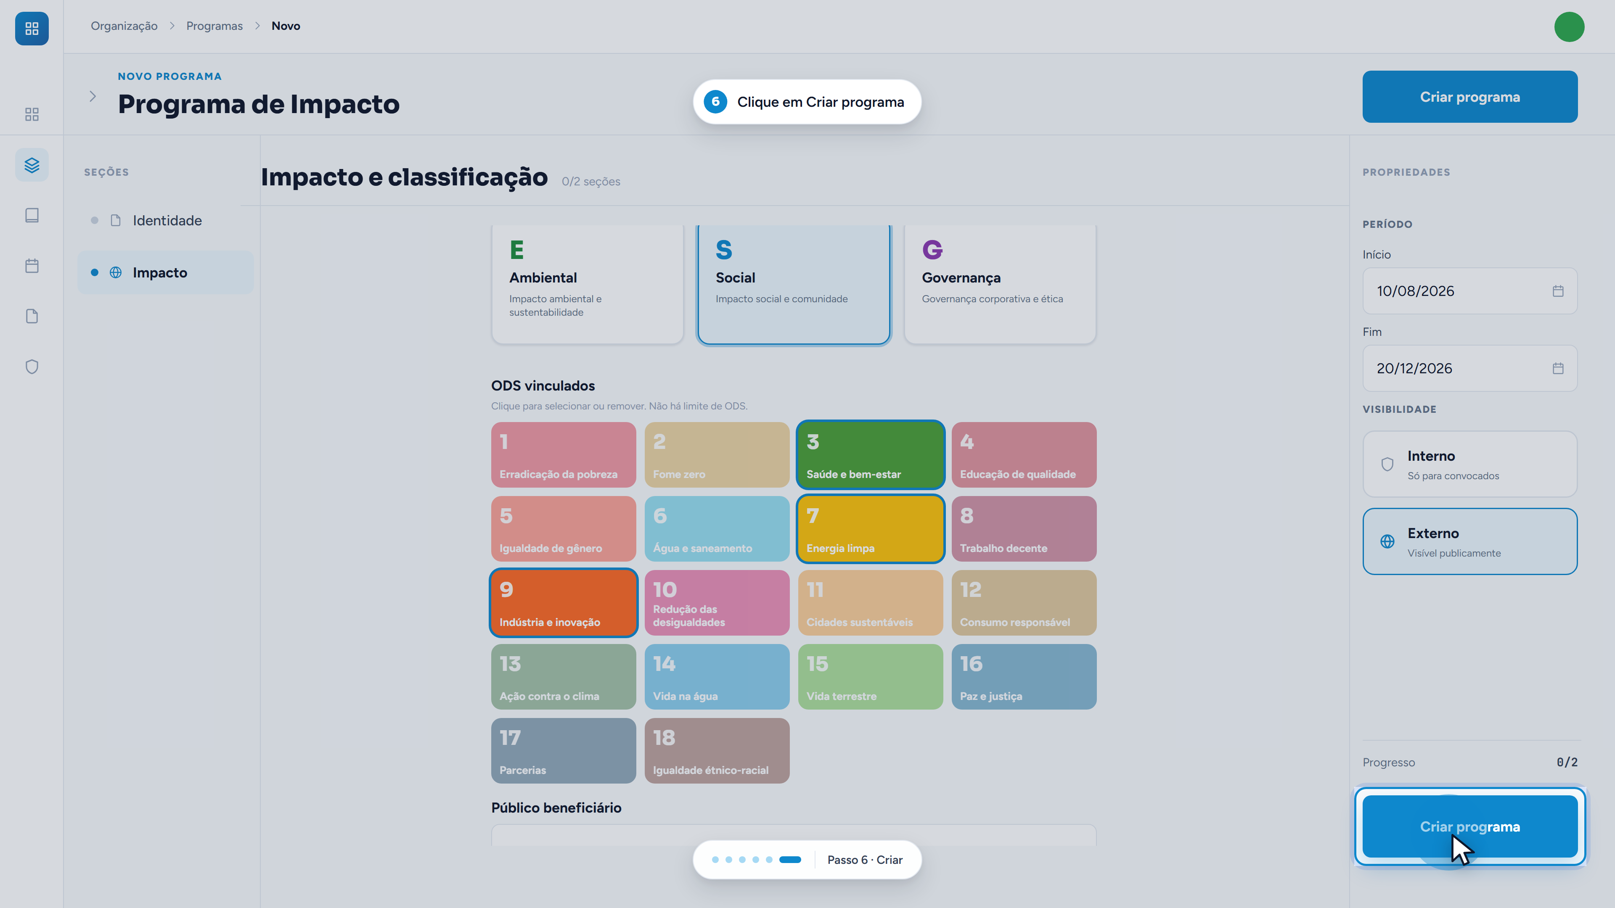This screenshot has width=1615, height=908.
Task: Go to Organização breadcrumb
Action: coord(124,26)
